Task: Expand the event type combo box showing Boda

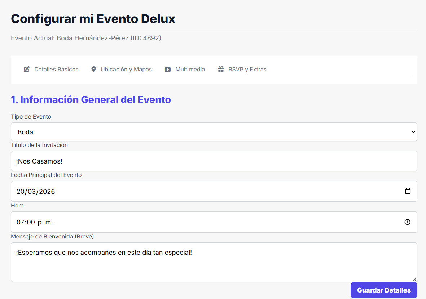Action: pyautogui.click(x=213, y=132)
